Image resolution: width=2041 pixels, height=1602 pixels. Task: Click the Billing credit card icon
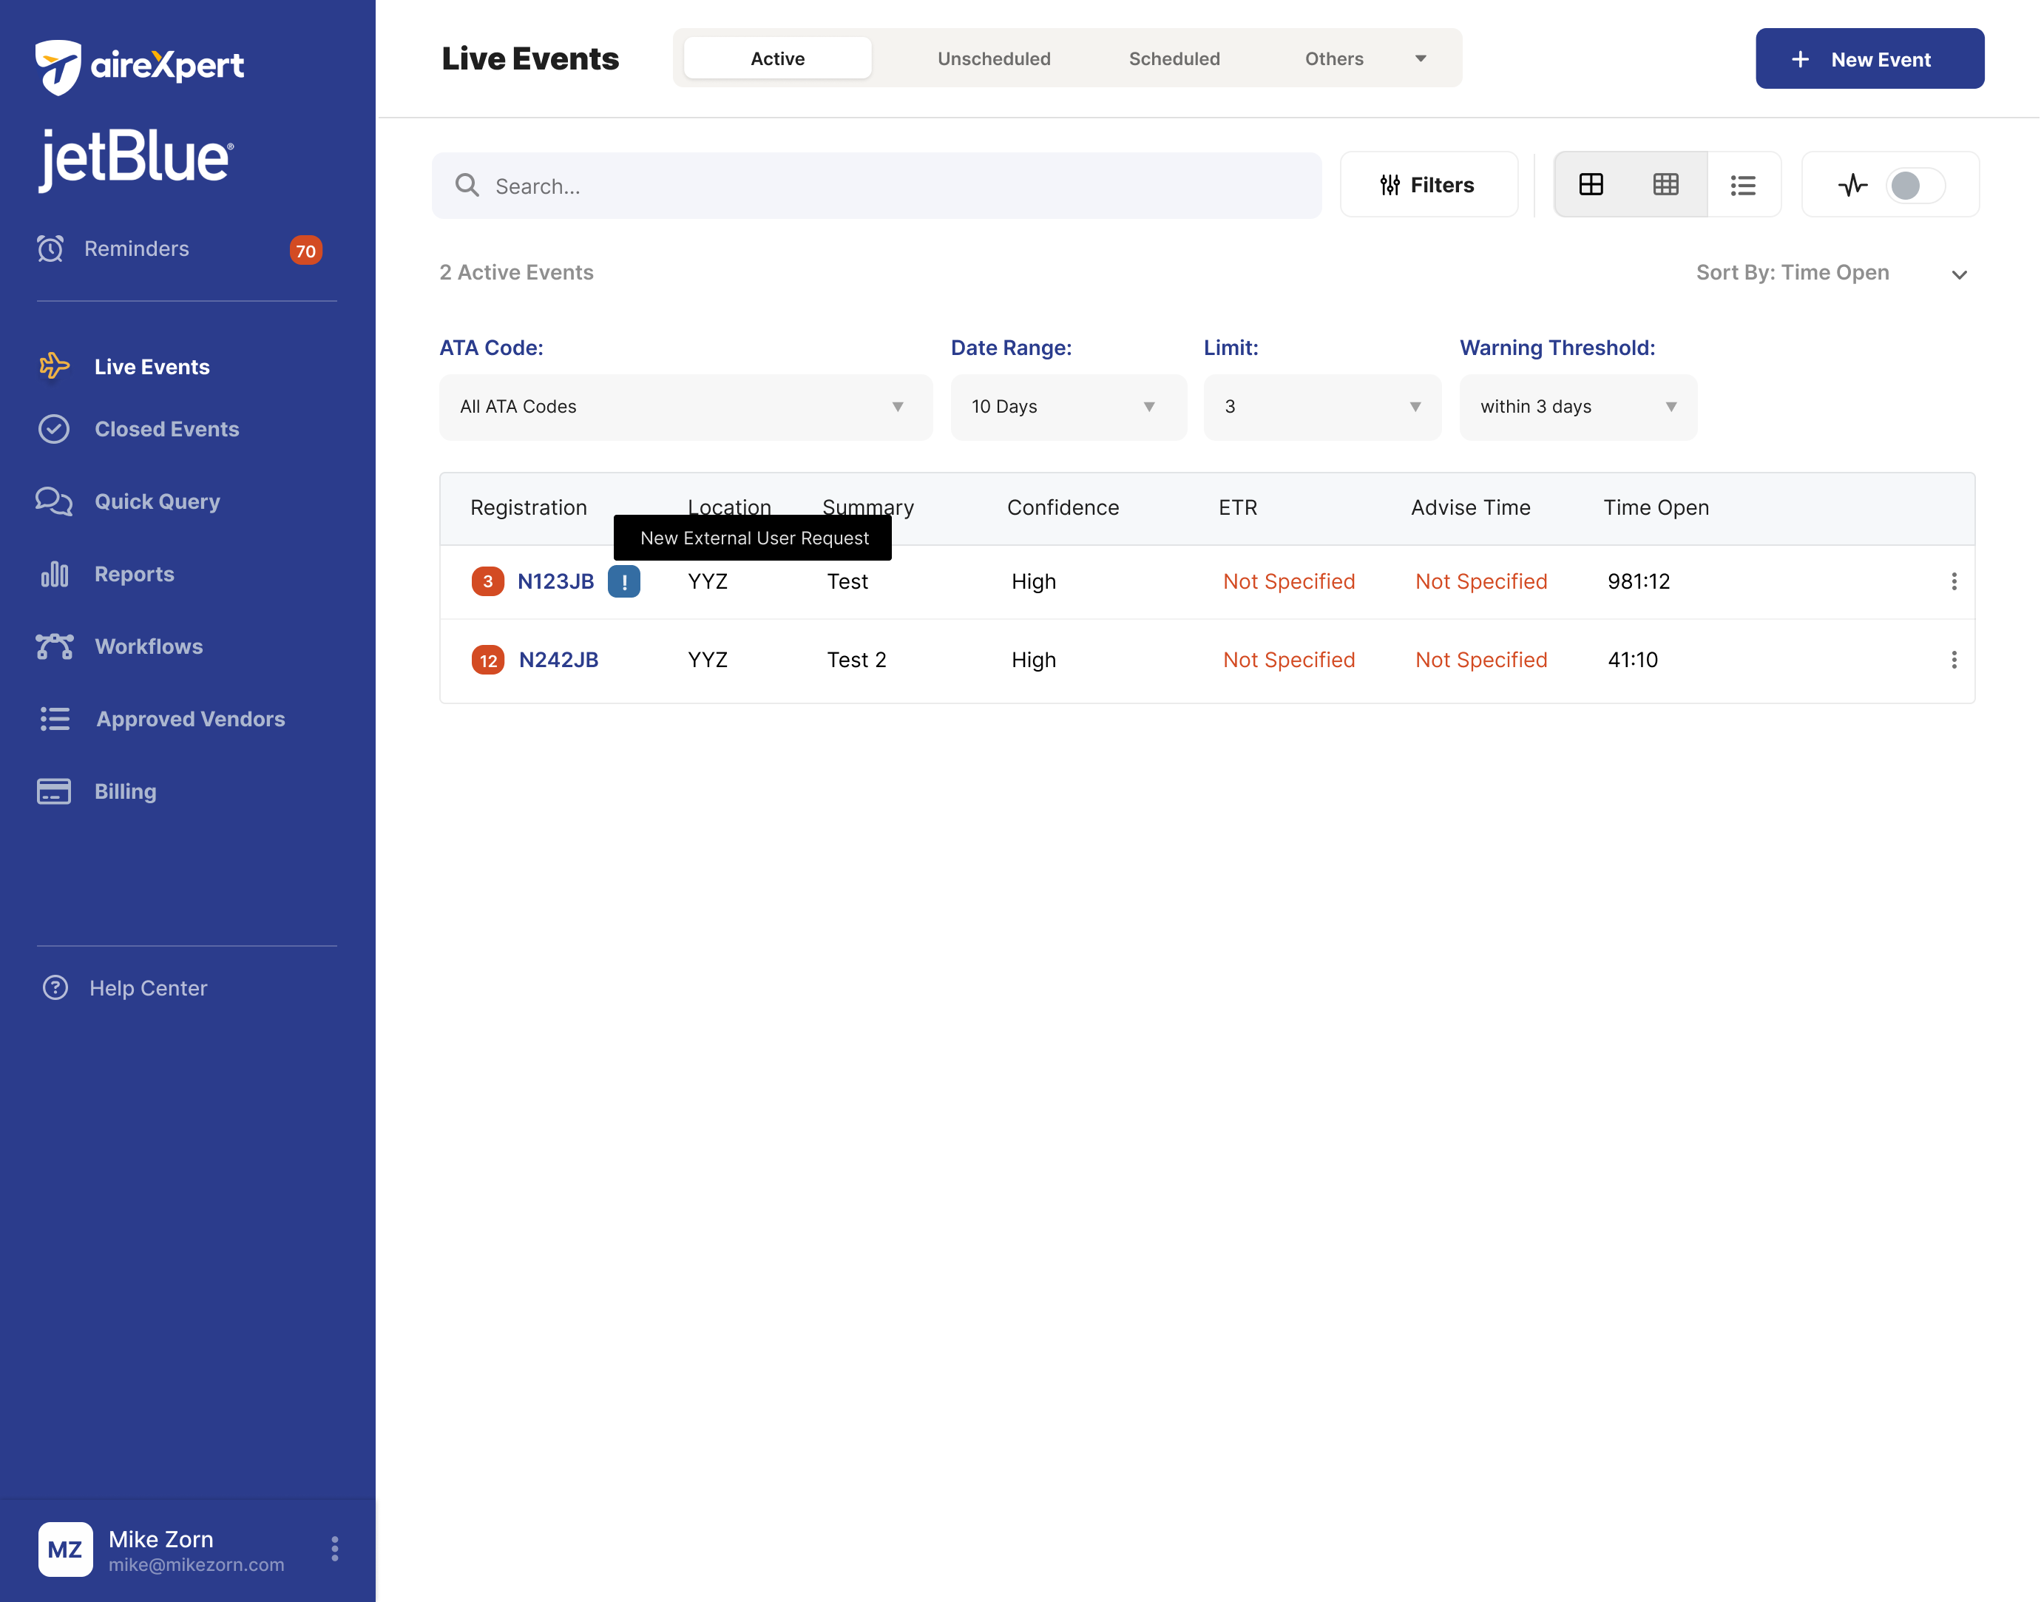[53, 791]
